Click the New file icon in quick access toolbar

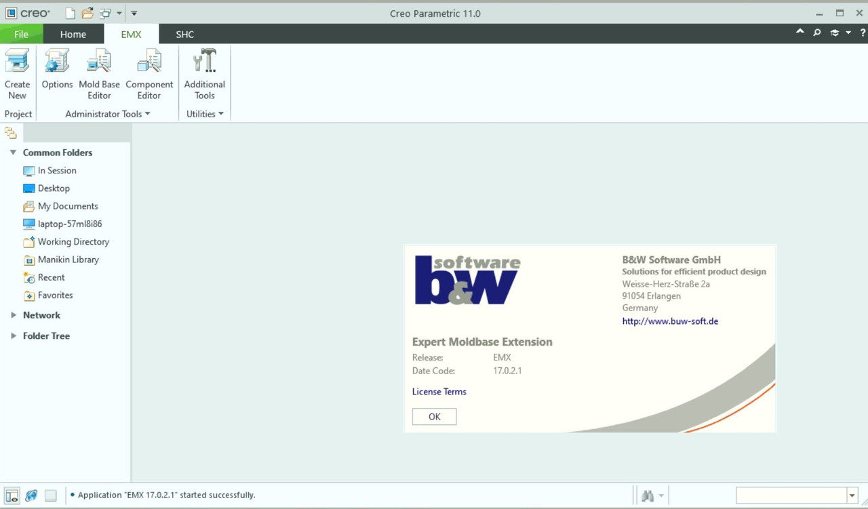pyautogui.click(x=71, y=14)
